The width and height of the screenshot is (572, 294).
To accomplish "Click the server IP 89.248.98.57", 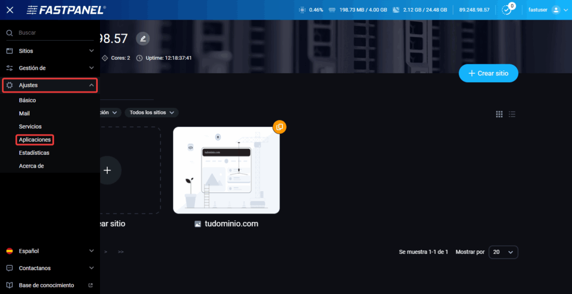I will click(474, 10).
